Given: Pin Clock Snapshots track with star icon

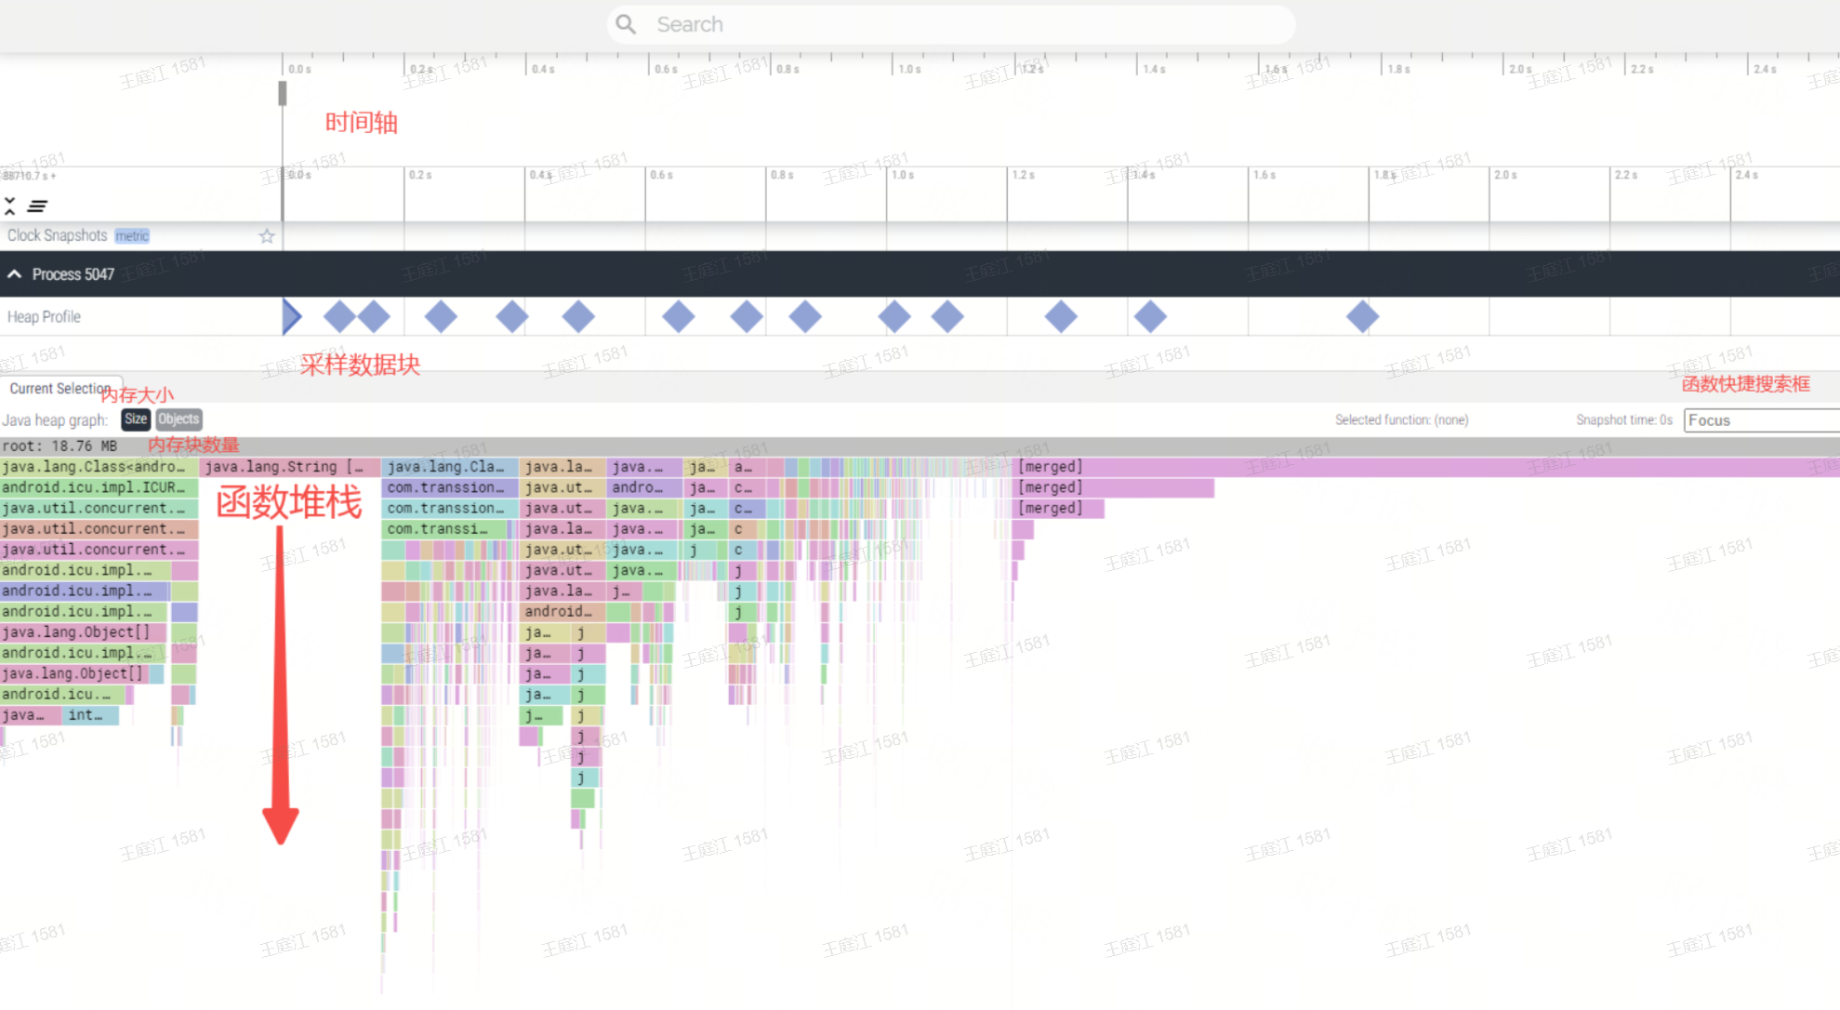Looking at the screenshot, I should pos(267,236).
